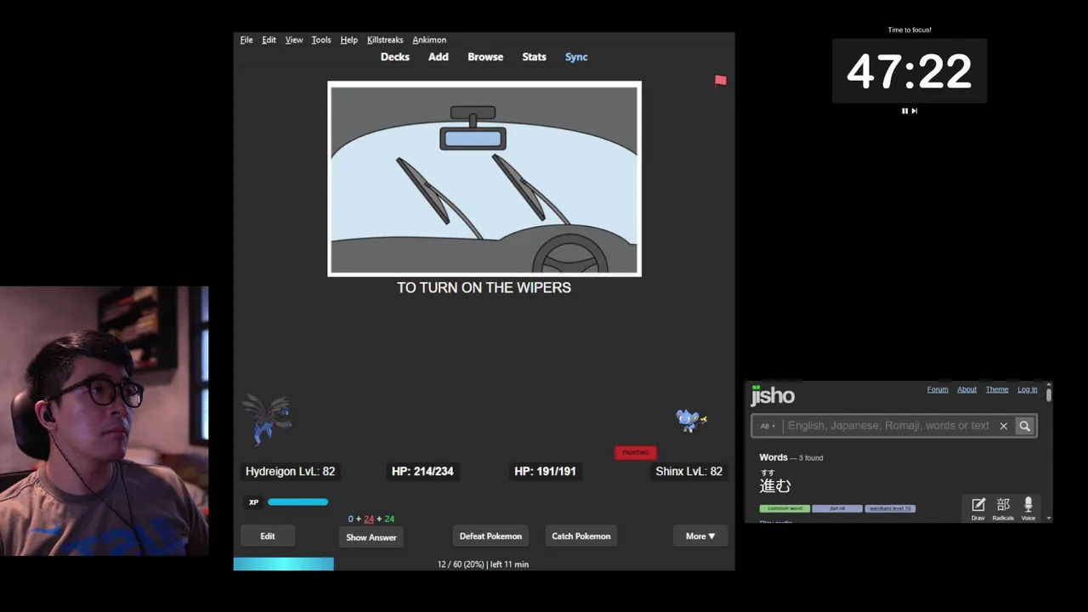Image resolution: width=1088 pixels, height=612 pixels.
Task: Click the 47:22 timer display
Action: pos(909,71)
